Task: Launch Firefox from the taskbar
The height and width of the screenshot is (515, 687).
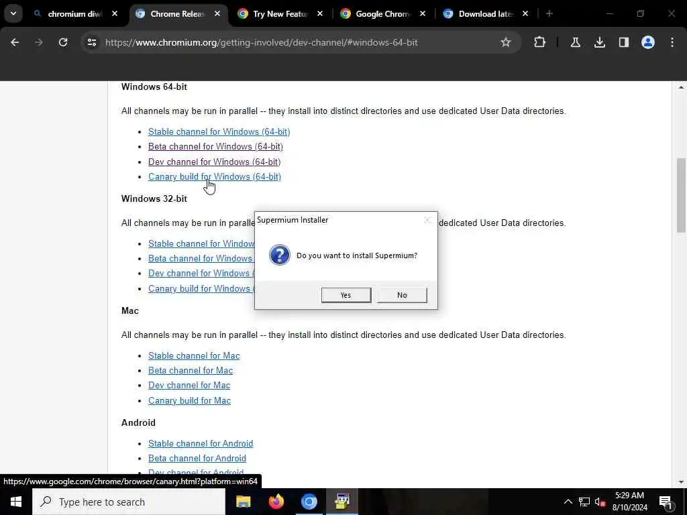Action: tap(276, 502)
